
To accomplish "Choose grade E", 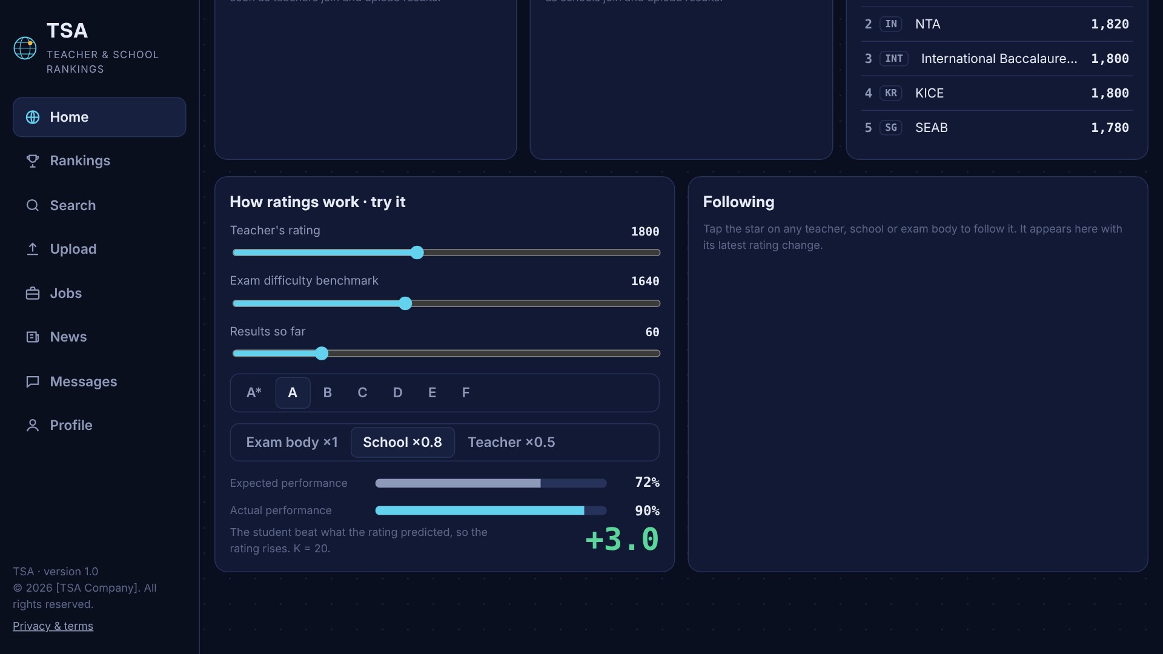I will (x=432, y=392).
